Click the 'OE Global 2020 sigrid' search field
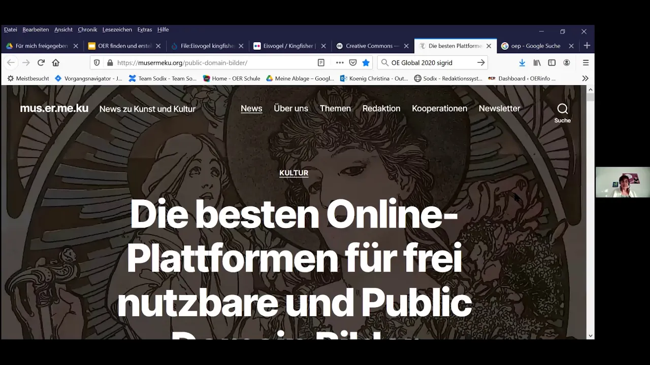Image resolution: width=650 pixels, height=365 pixels. (432, 62)
